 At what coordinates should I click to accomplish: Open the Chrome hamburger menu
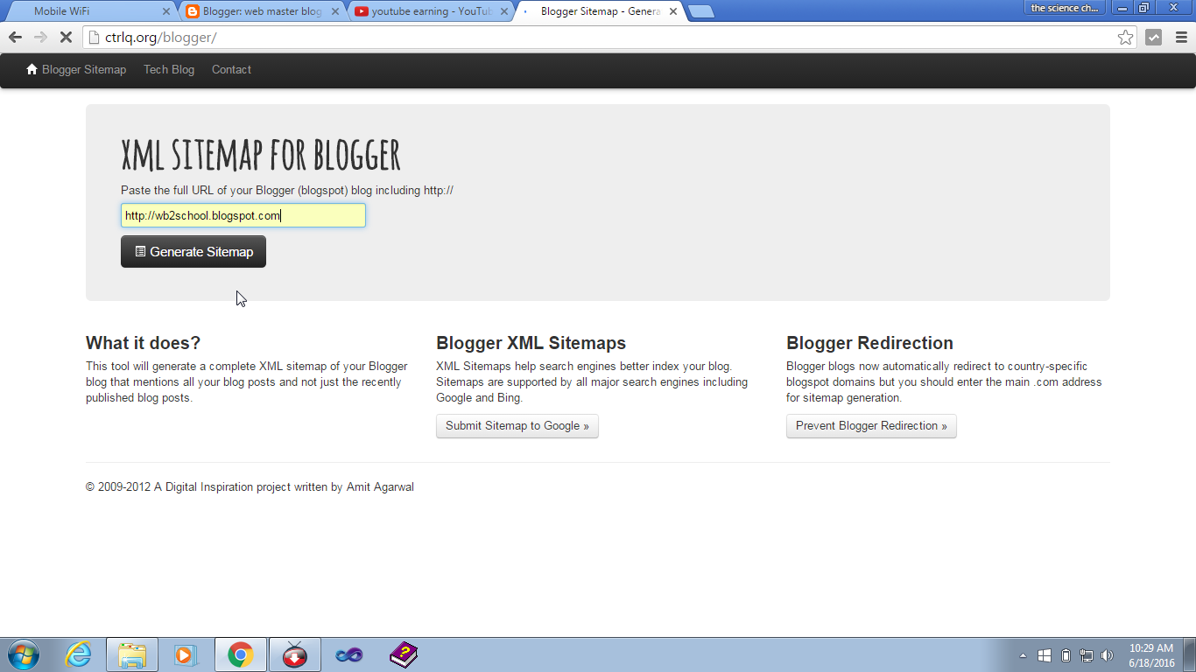(1181, 38)
